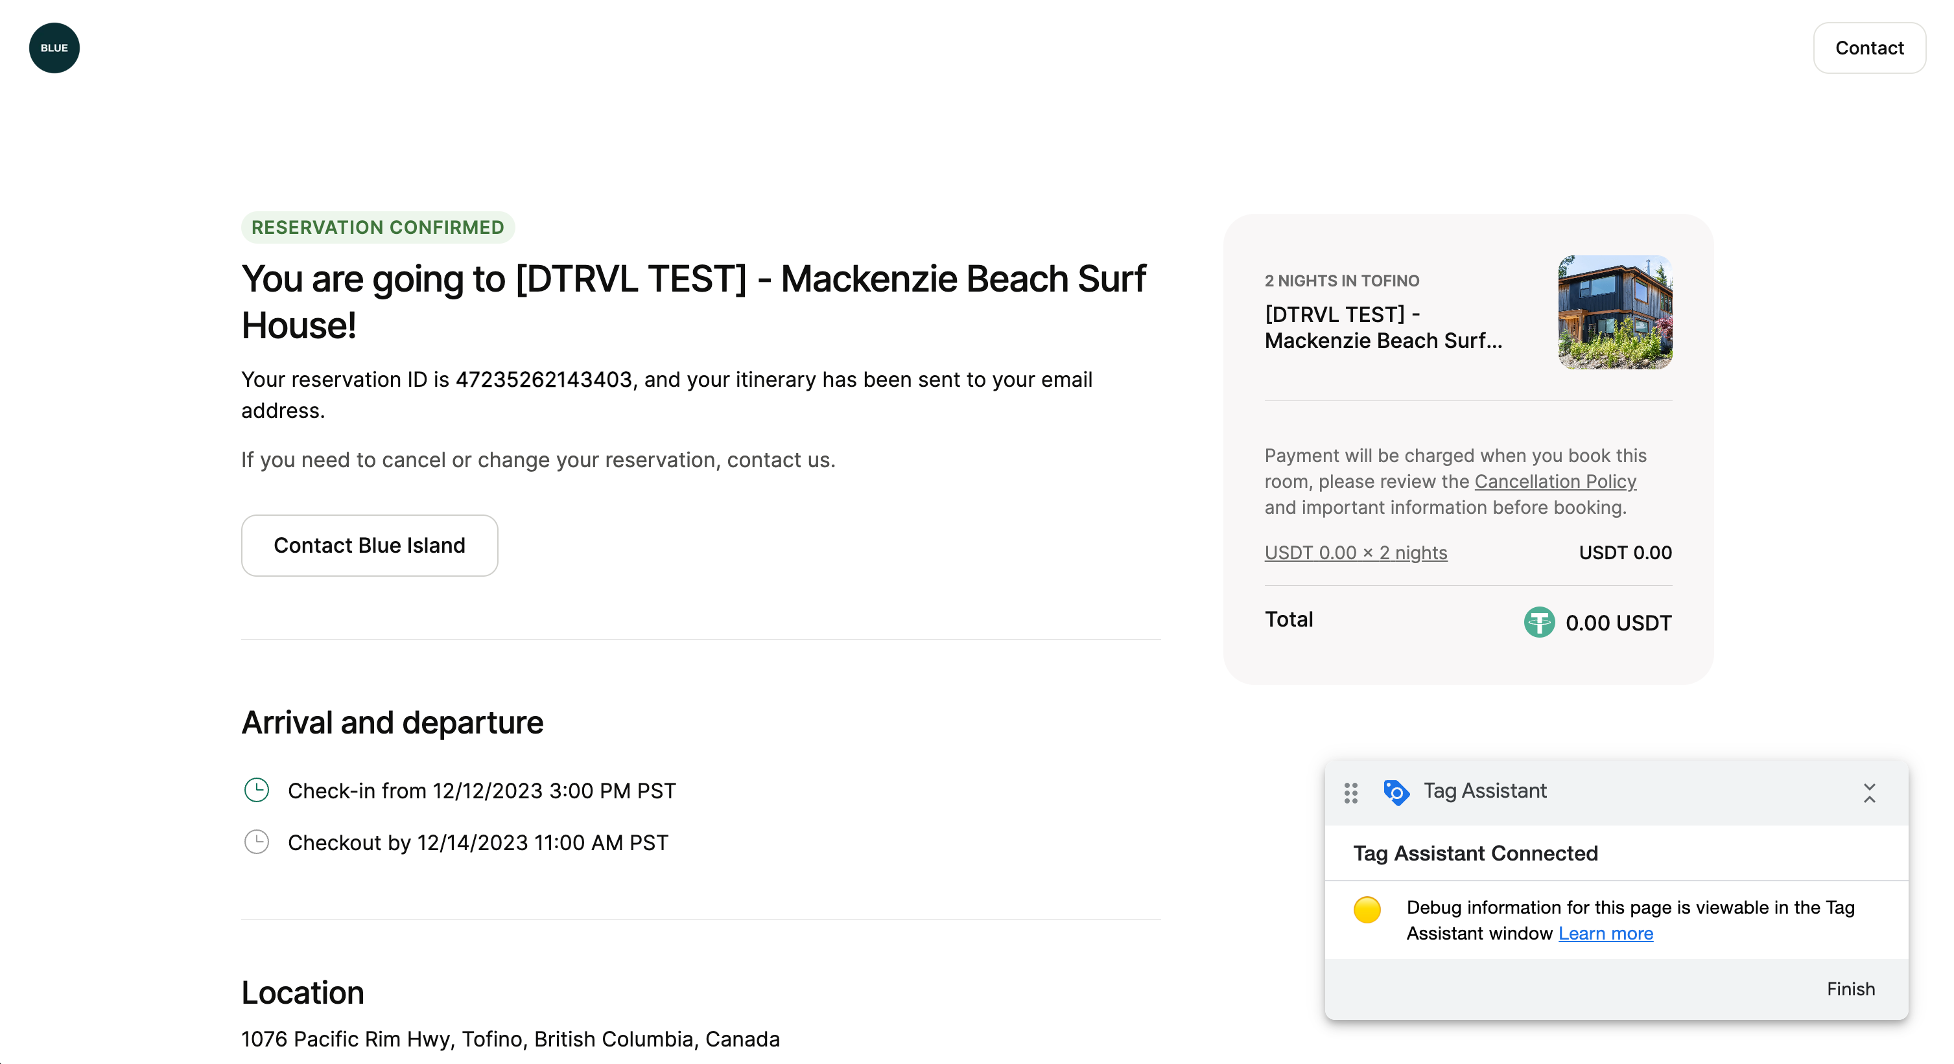This screenshot has width=1954, height=1064.
Task: Click the Tag Assistant Connected heading
Action: pos(1476,853)
